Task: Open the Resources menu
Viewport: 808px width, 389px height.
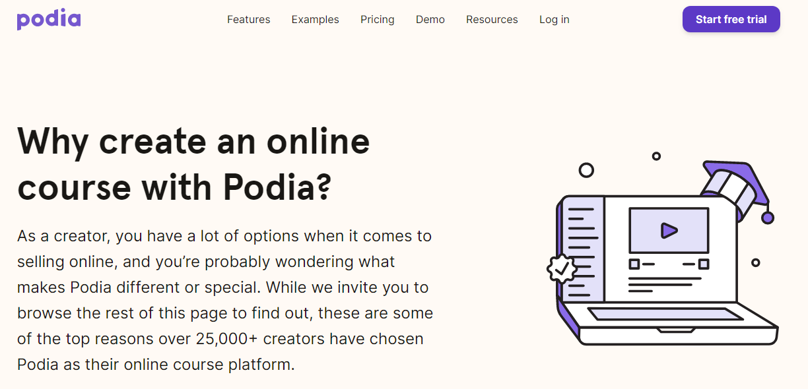Action: [x=492, y=20]
